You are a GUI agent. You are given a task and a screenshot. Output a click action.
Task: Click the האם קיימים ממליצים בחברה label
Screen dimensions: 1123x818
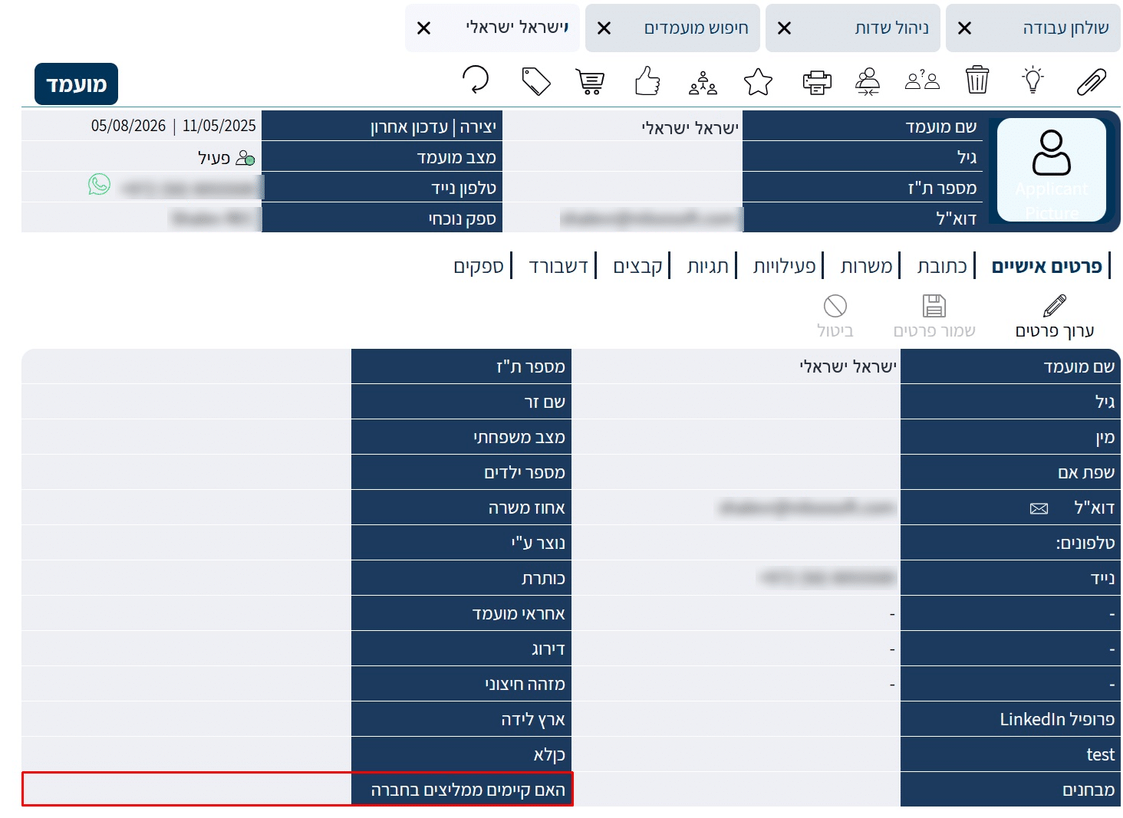coord(468,790)
